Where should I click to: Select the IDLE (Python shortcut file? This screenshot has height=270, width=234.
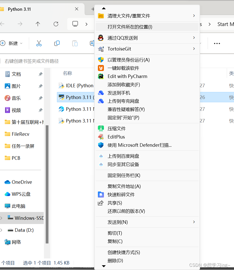coord(76,85)
